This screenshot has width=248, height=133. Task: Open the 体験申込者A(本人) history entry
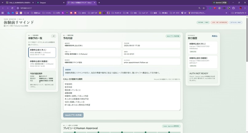202,48
